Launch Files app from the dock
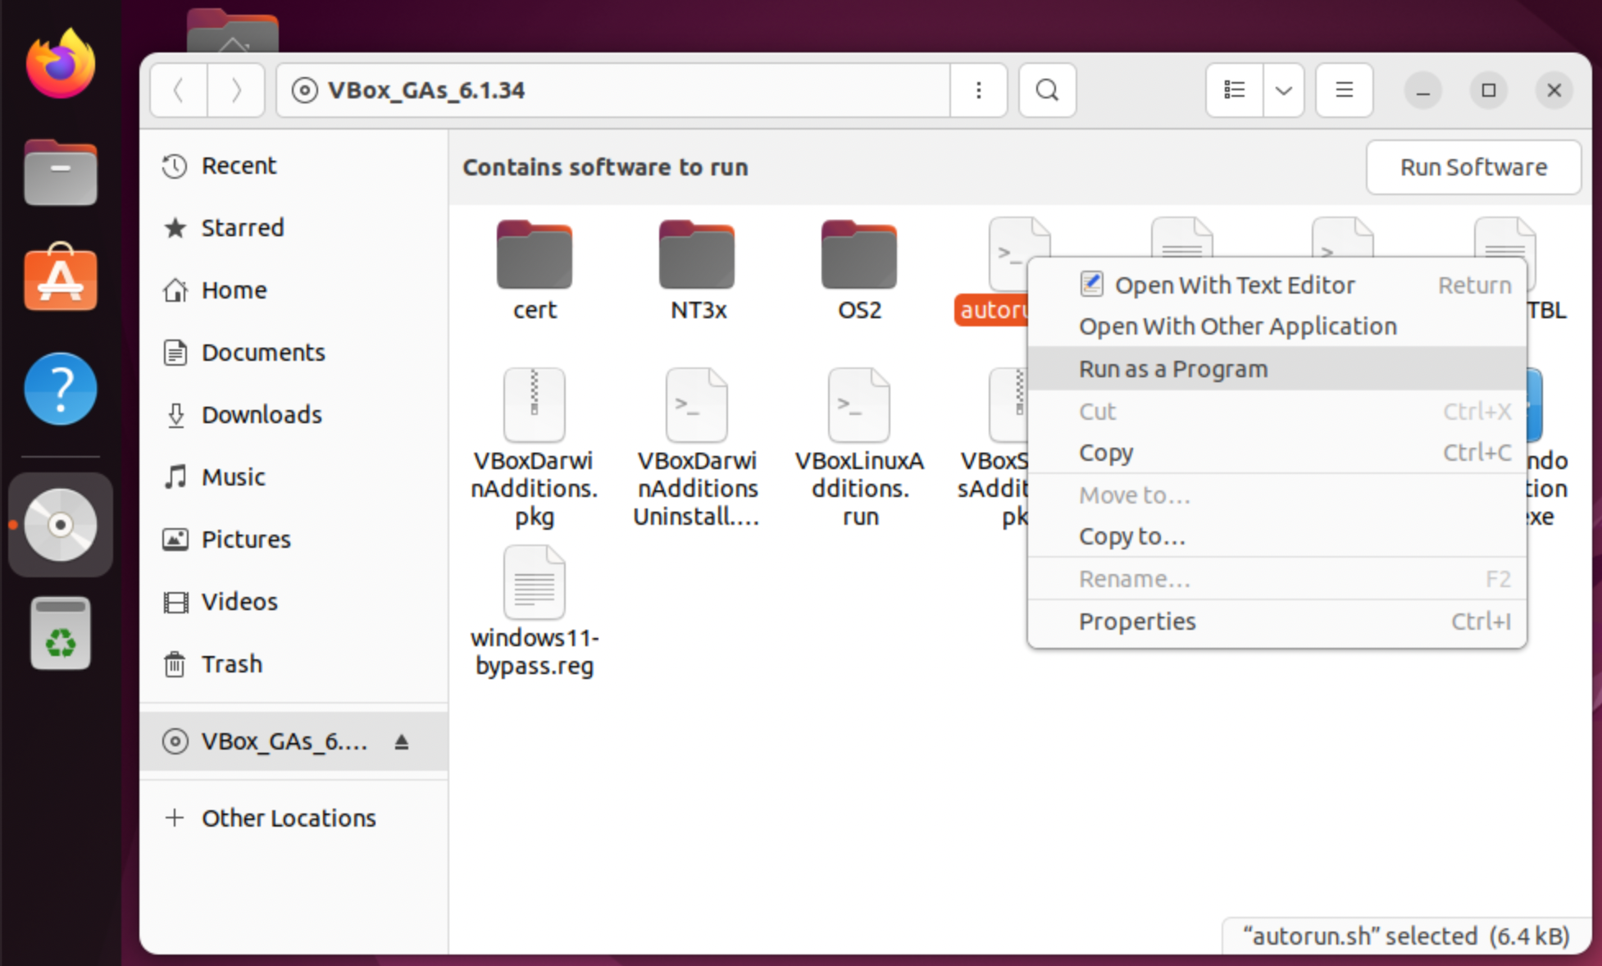Image resolution: width=1602 pixels, height=966 pixels. click(x=60, y=172)
